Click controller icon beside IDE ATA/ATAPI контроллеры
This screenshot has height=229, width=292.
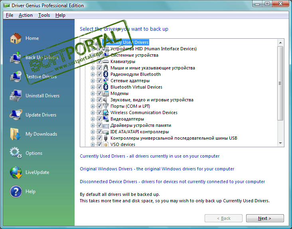click(106, 132)
